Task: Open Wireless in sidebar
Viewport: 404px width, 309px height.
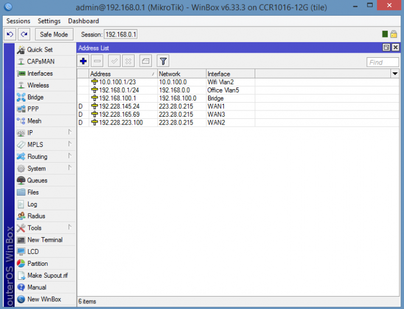Action: (45, 85)
